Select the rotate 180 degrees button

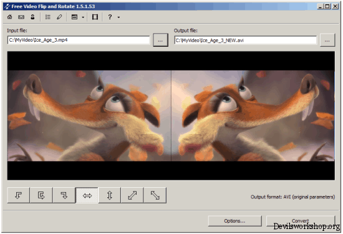tap(41, 195)
